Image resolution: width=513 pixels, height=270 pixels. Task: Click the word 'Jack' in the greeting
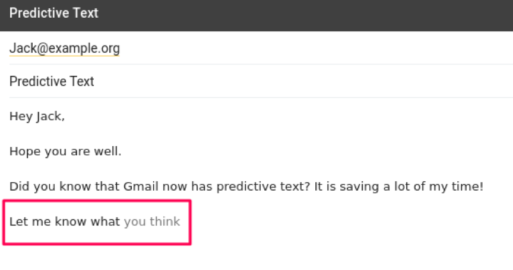(49, 117)
